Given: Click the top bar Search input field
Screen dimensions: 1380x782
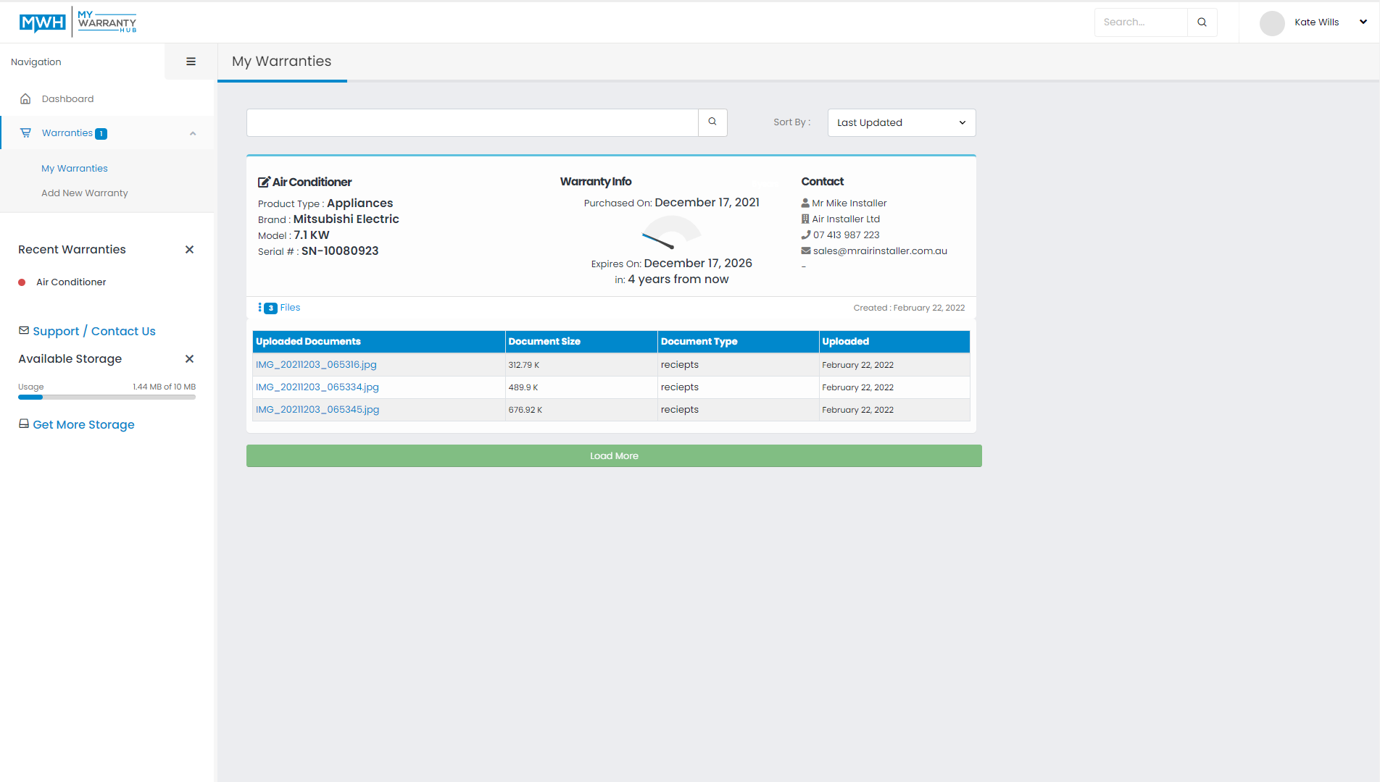Looking at the screenshot, I should [x=1141, y=22].
